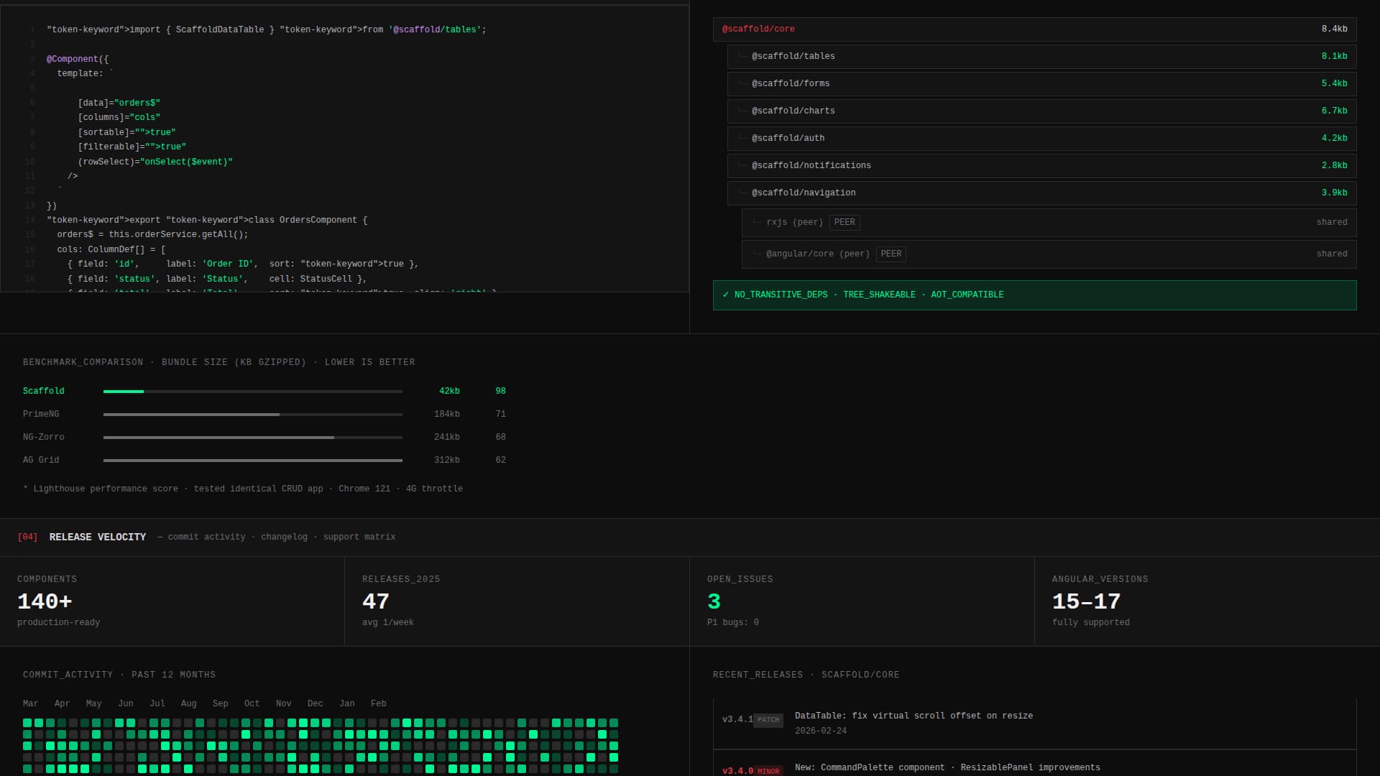
Task: Open the @scaffold/tables dependency row
Action: [1041, 57]
